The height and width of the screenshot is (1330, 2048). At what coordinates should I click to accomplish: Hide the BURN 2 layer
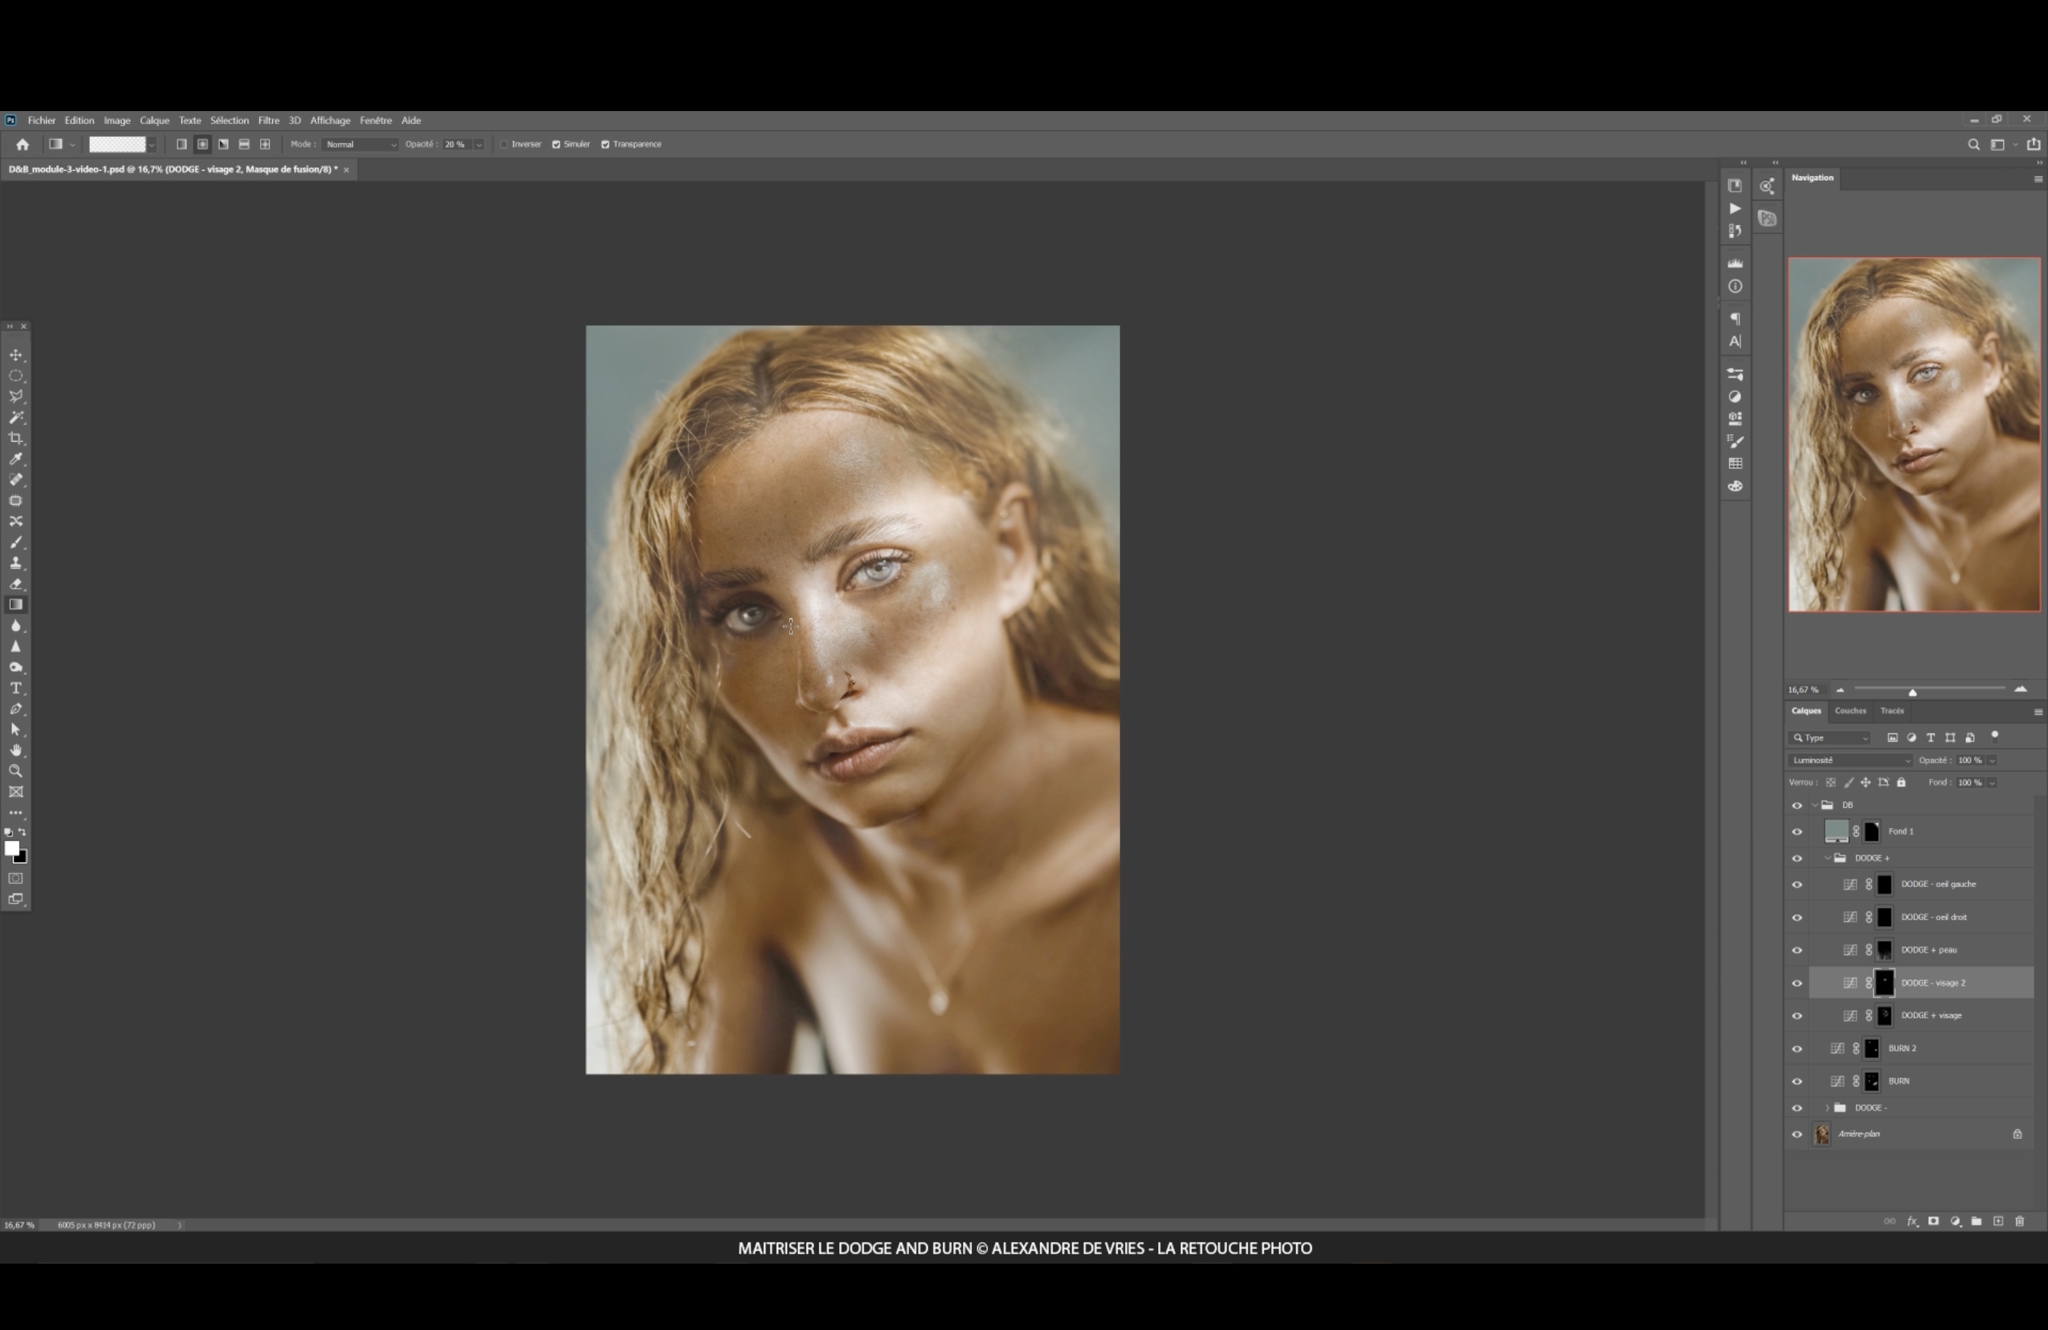[1797, 1049]
